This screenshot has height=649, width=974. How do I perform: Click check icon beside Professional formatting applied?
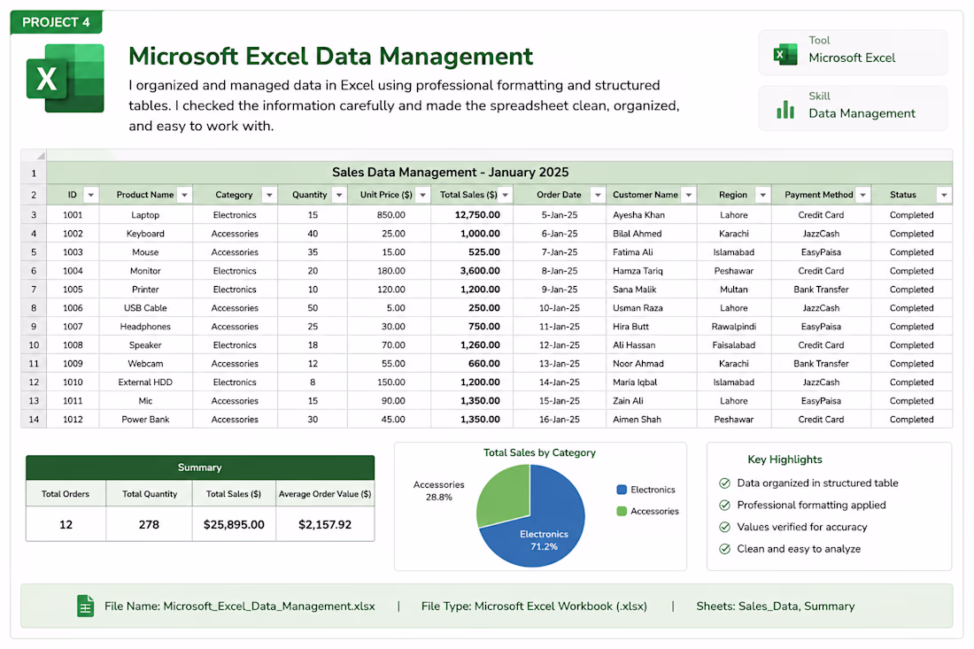pos(724,505)
